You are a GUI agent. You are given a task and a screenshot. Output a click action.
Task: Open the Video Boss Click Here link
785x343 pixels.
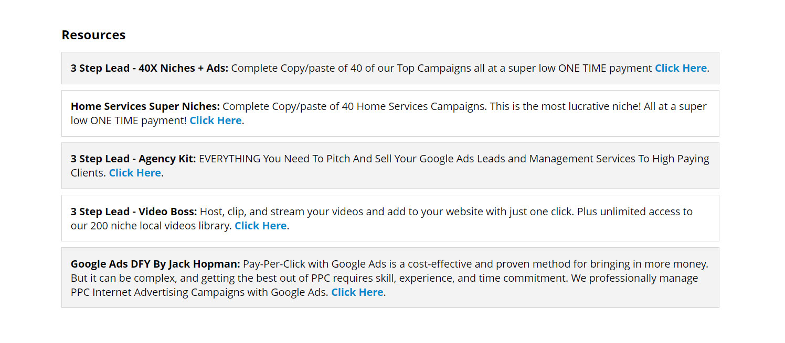point(260,226)
